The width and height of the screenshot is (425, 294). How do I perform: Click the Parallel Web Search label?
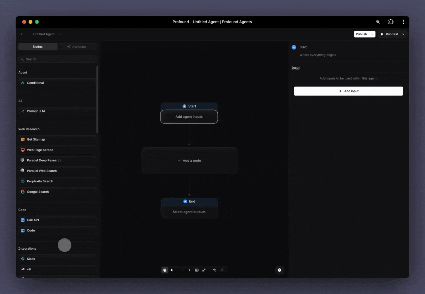click(42, 171)
